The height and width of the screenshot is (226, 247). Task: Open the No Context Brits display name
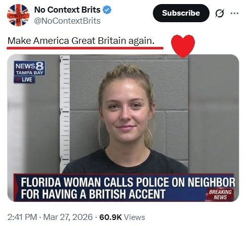(x=67, y=10)
